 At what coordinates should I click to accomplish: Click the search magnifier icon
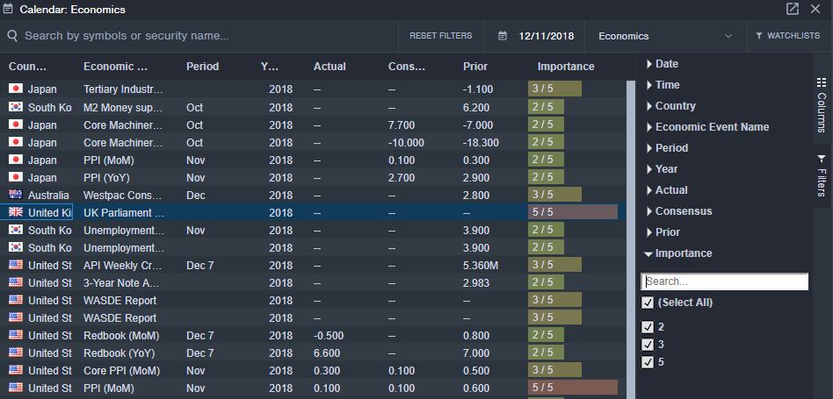click(x=12, y=36)
